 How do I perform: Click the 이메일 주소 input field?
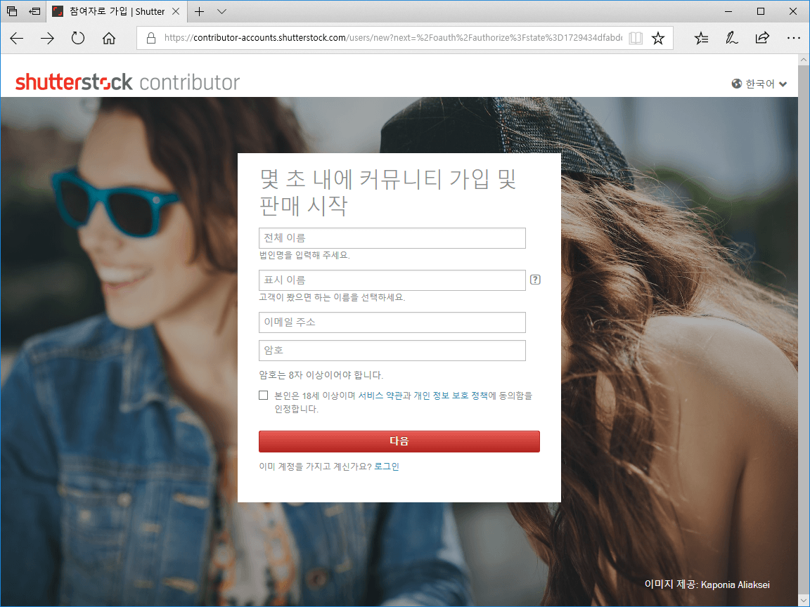coord(392,322)
